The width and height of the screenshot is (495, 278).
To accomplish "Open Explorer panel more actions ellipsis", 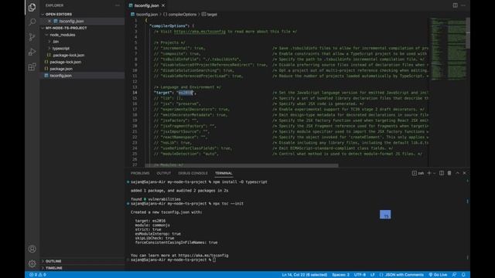I will (118, 5).
